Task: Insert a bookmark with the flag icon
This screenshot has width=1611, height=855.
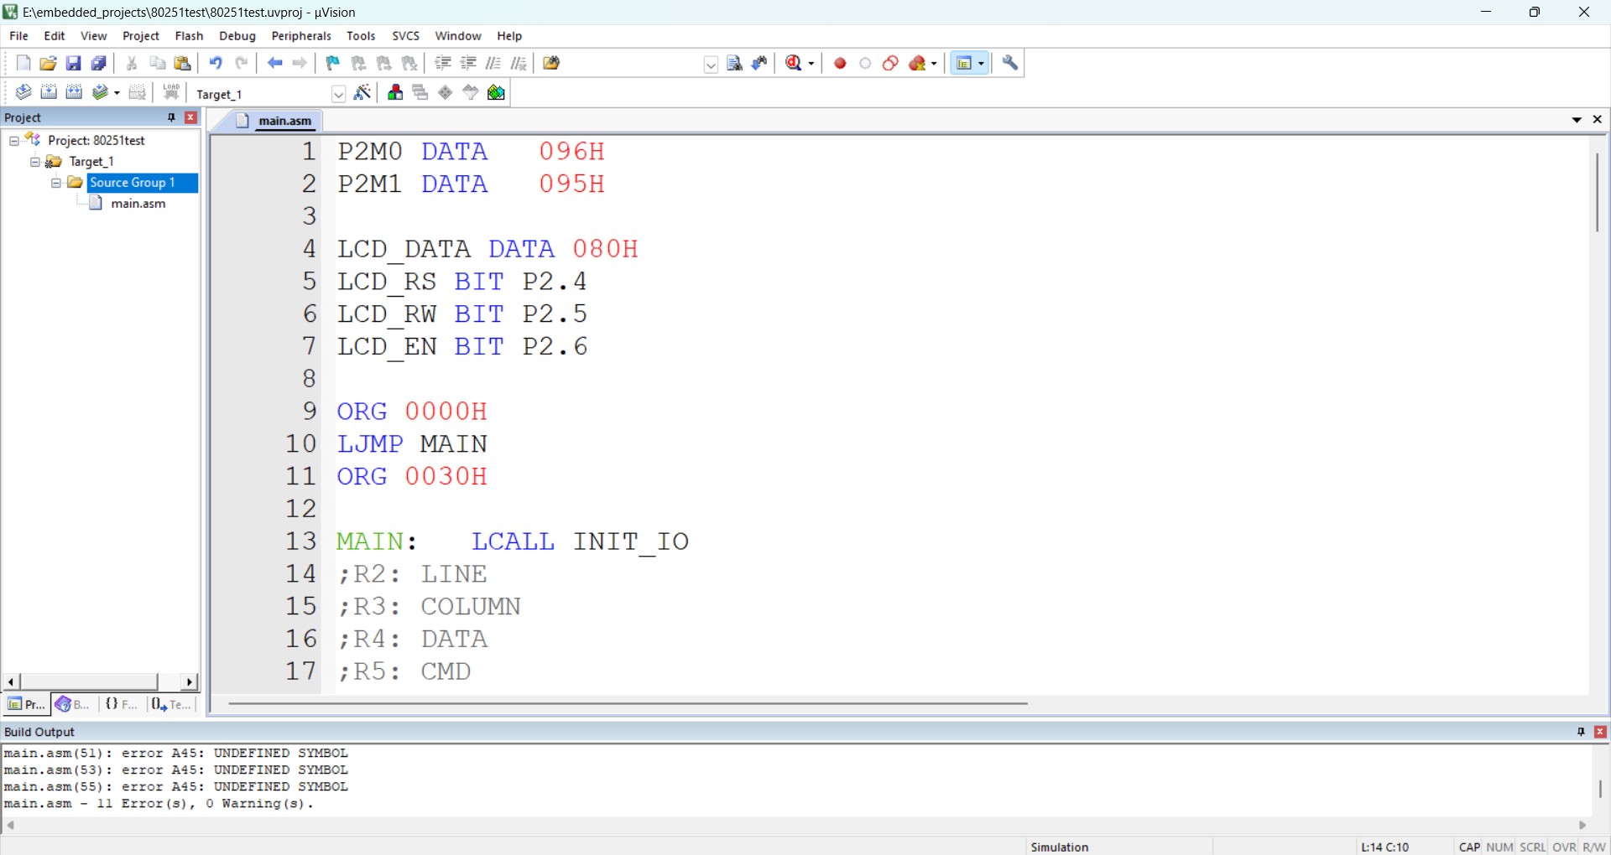Action: (333, 64)
